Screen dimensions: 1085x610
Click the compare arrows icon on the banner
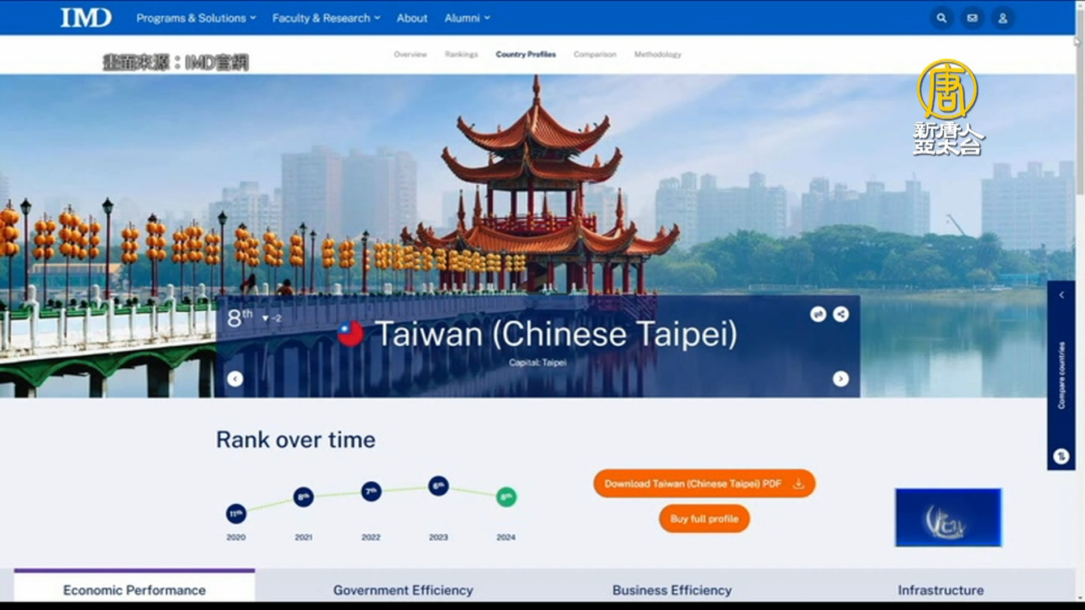click(x=818, y=314)
